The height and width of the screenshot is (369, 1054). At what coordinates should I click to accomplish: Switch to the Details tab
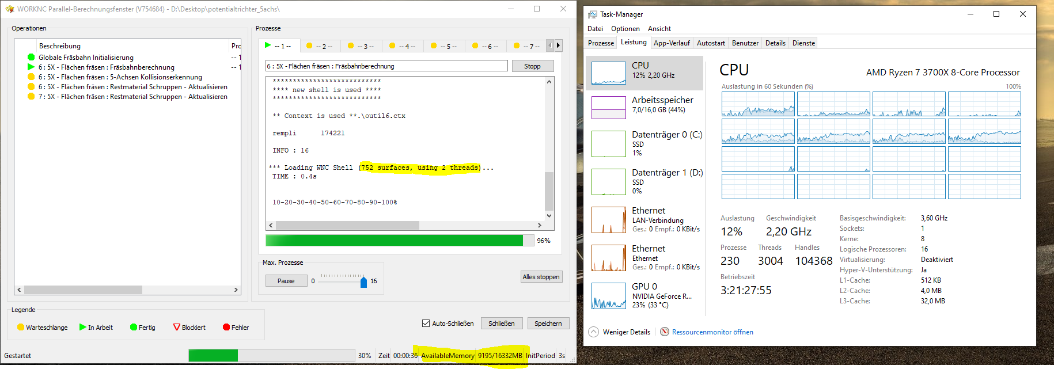pyautogui.click(x=775, y=43)
